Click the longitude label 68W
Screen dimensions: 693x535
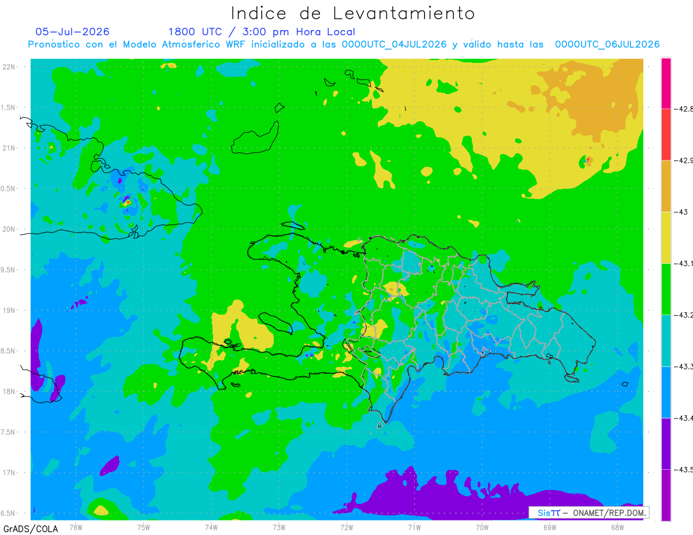point(617,526)
